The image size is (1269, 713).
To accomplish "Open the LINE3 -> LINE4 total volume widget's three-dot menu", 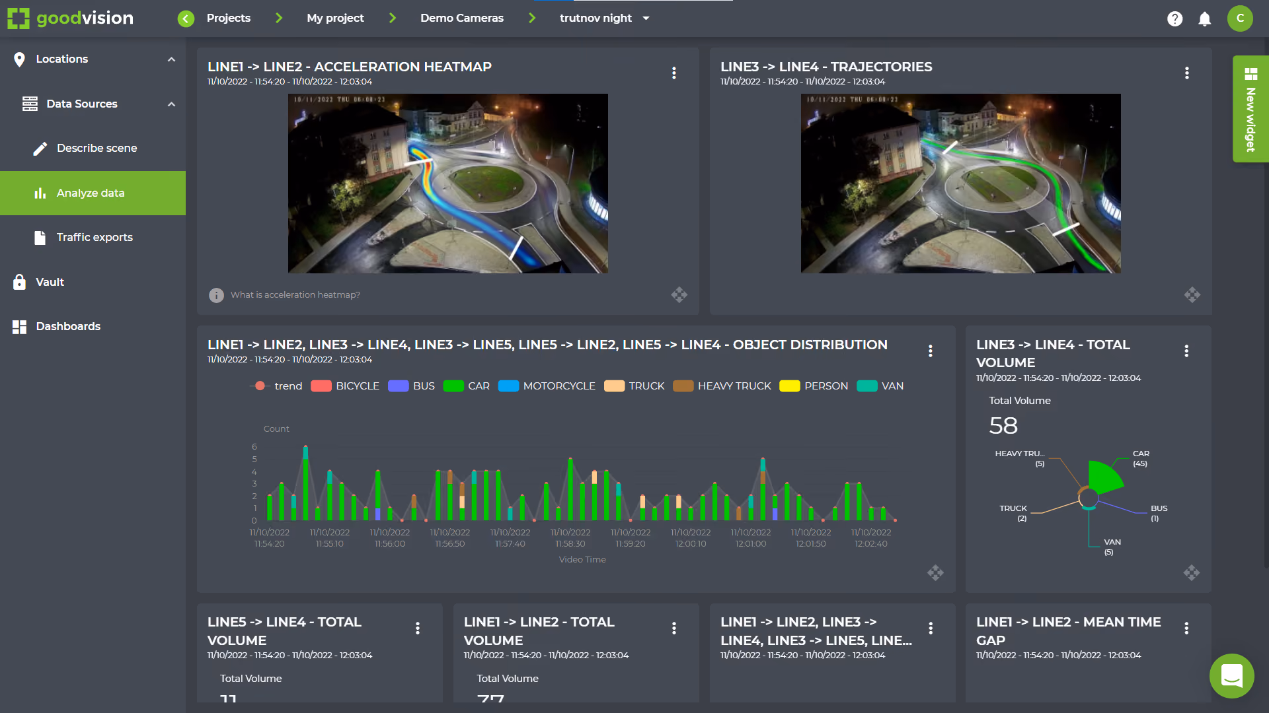I will click(1186, 351).
